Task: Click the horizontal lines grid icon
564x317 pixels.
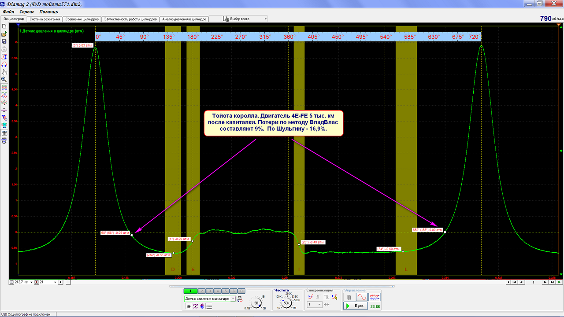Action: pos(209,306)
